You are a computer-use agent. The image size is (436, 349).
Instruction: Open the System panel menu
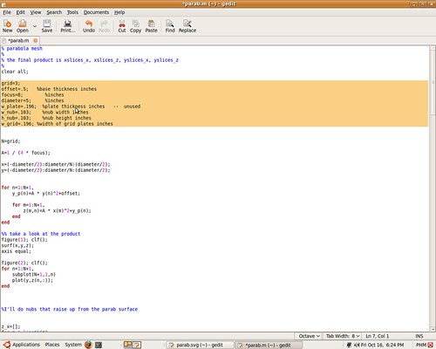click(73, 345)
